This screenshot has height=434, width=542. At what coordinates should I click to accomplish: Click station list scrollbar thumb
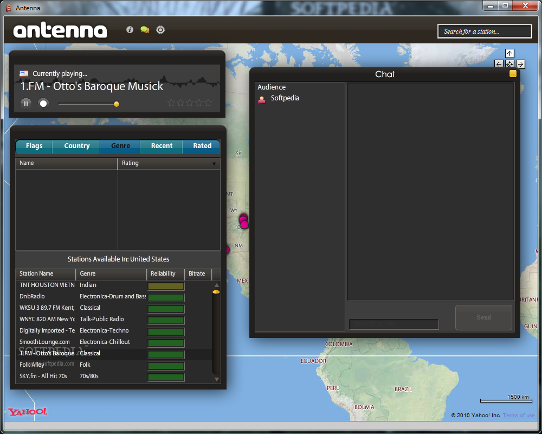coord(216,292)
